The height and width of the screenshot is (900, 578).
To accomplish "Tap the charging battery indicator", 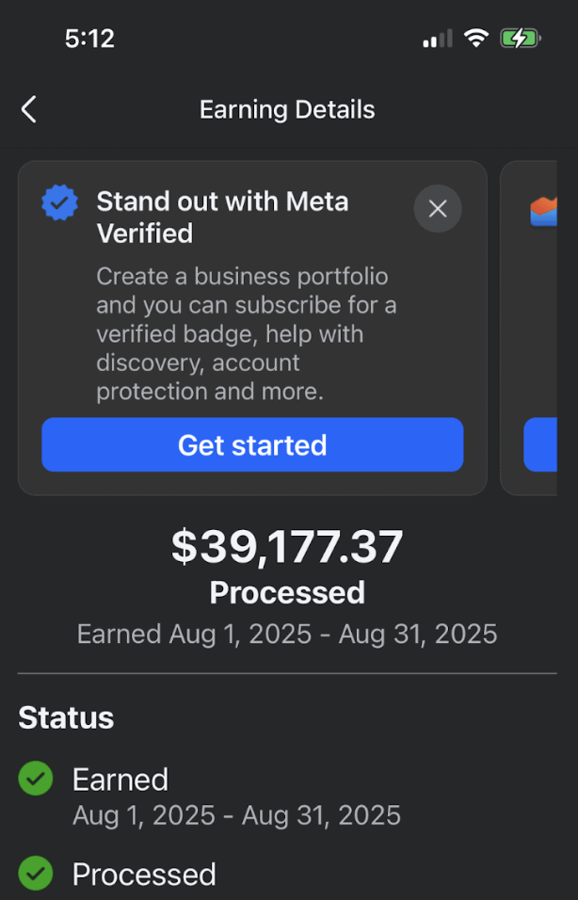I will pyautogui.click(x=519, y=39).
